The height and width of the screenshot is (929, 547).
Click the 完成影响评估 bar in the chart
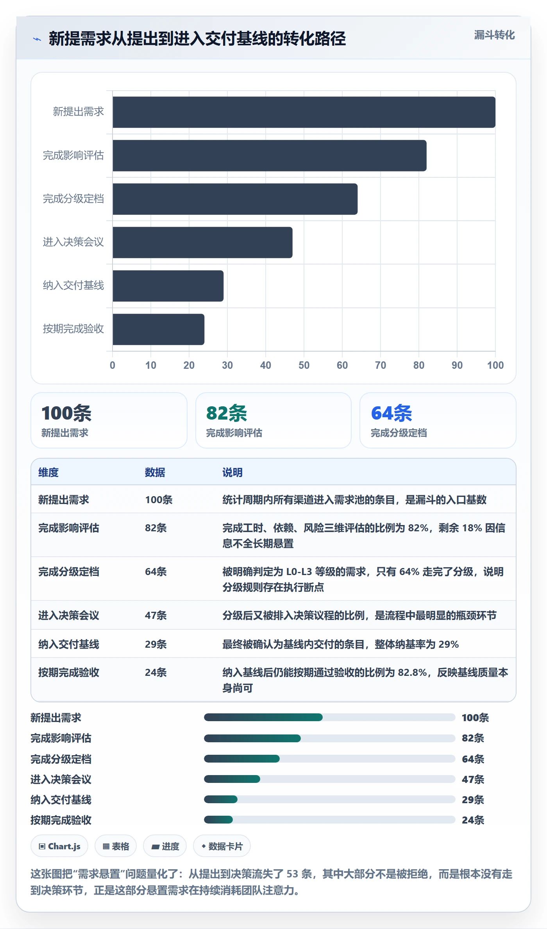tap(270, 155)
